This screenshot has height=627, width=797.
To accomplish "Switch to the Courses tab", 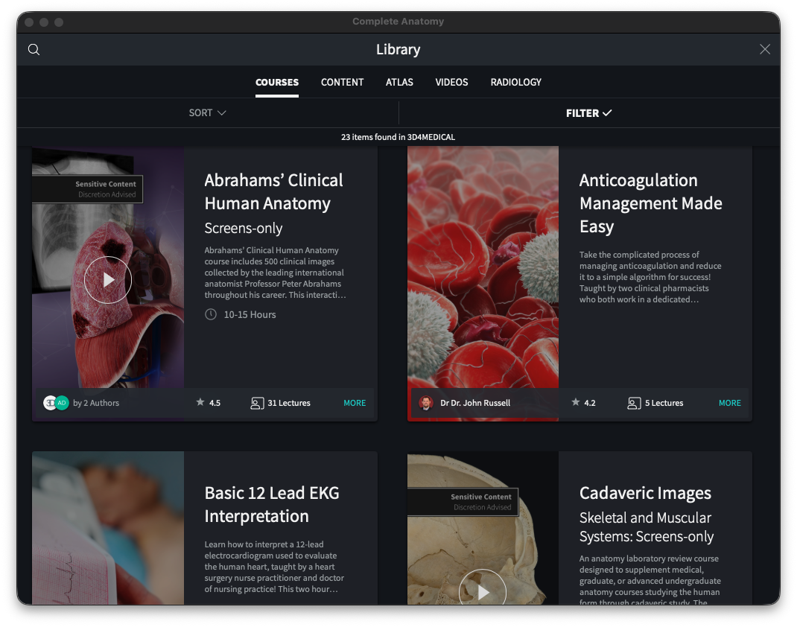I will click(277, 83).
